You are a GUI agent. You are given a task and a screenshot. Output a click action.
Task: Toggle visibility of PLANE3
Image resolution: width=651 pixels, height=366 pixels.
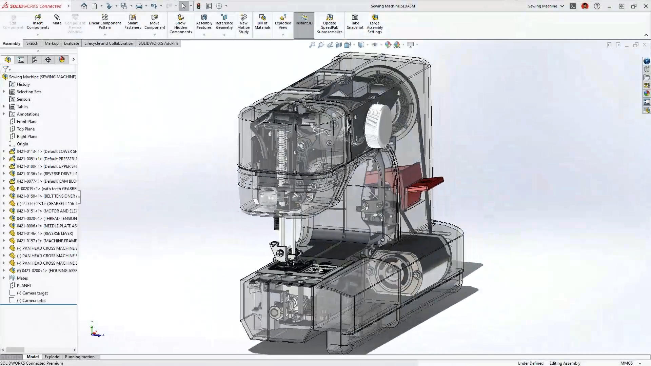coord(13,285)
